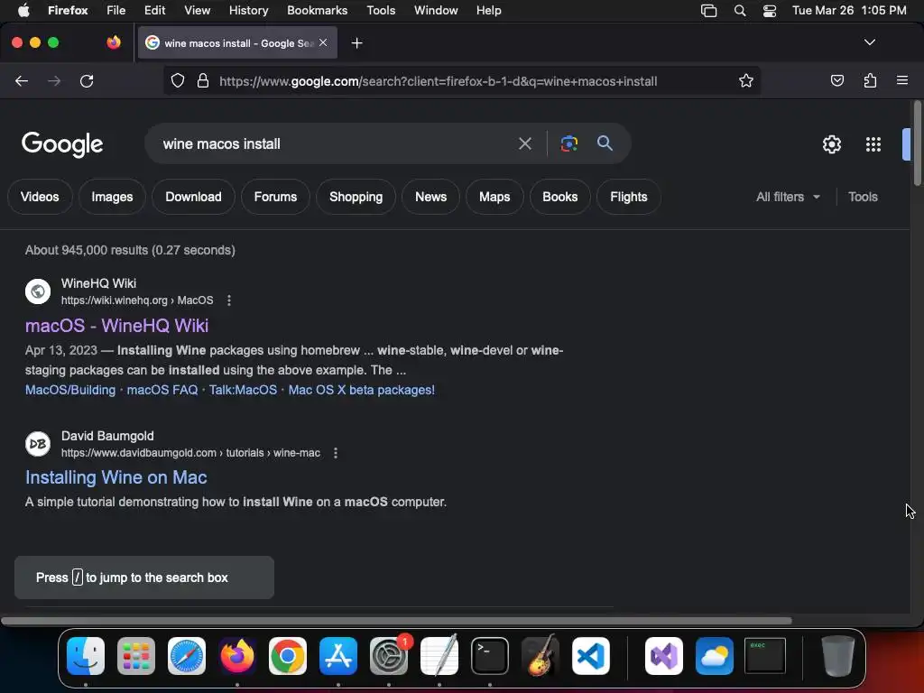Open Stage Manager menu bar icon
Screen dimensions: 924x693
(x=708, y=11)
